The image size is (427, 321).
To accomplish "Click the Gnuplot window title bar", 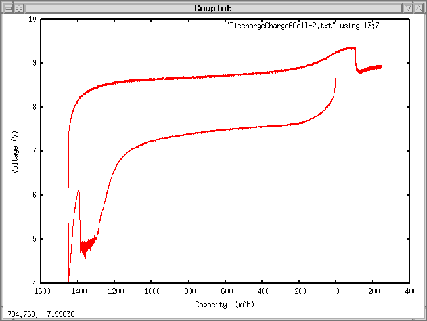I will pos(213,8).
